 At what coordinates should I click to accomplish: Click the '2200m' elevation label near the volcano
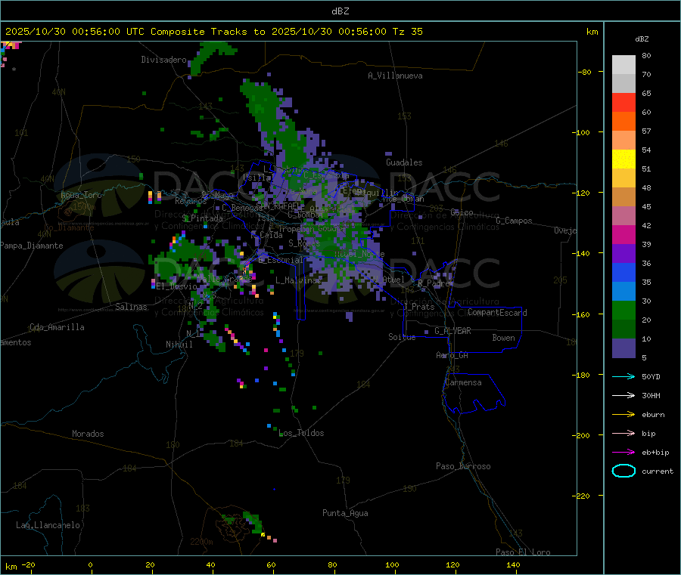point(201,542)
